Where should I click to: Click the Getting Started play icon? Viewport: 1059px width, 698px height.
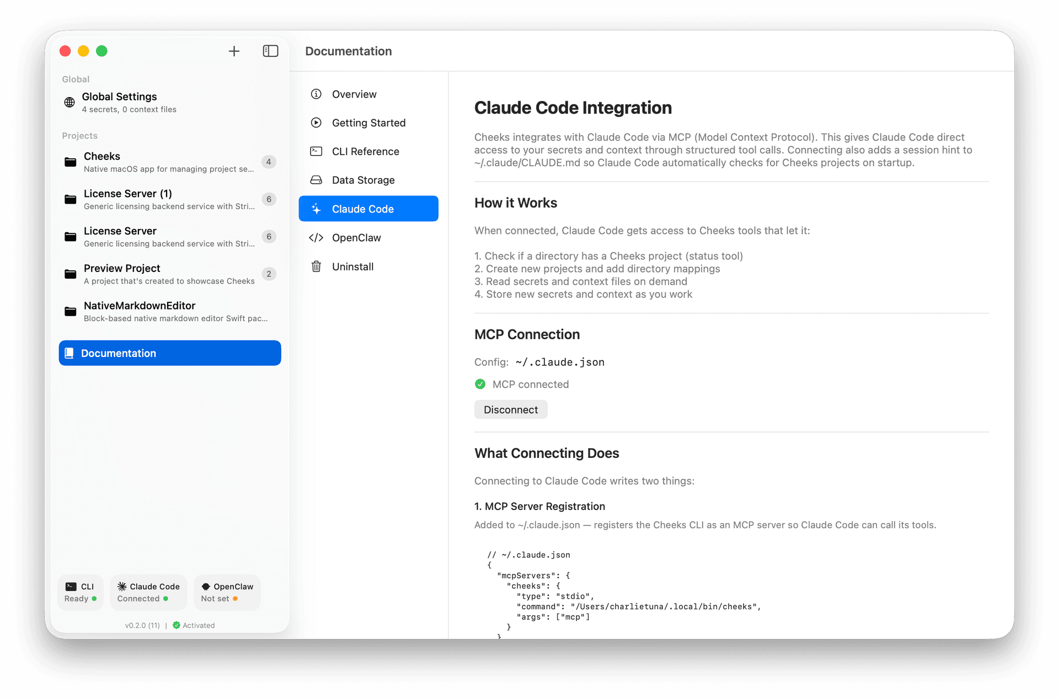[316, 122]
